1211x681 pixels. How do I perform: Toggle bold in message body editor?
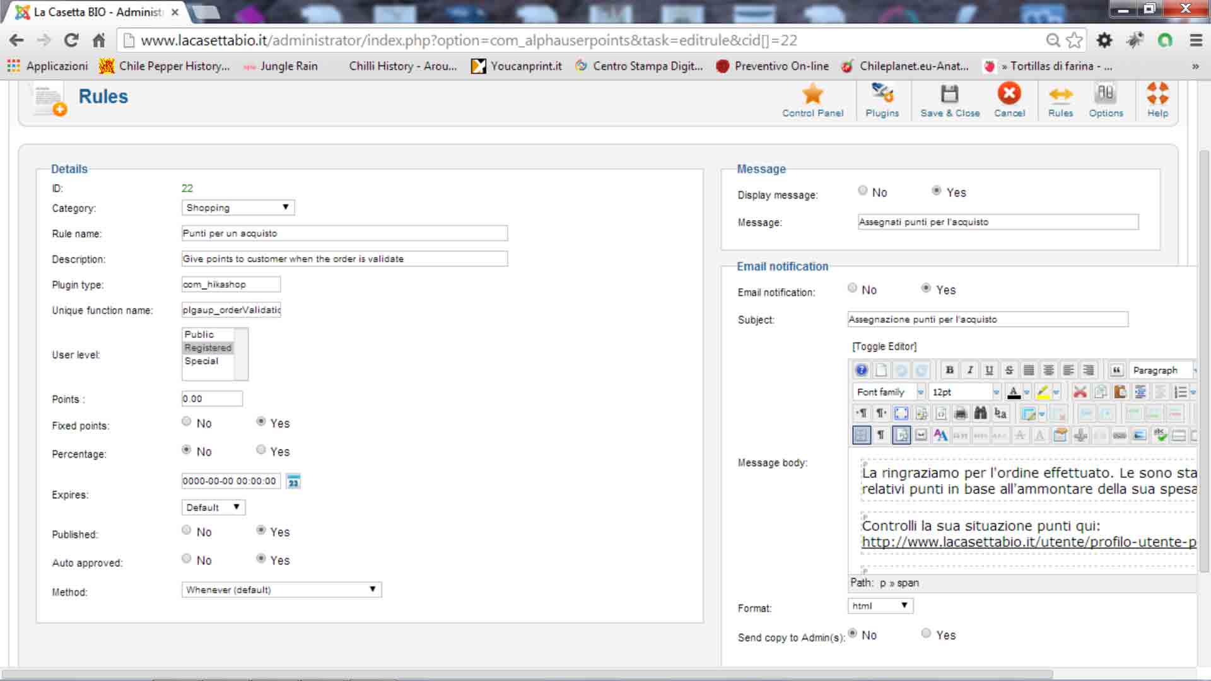tap(949, 370)
